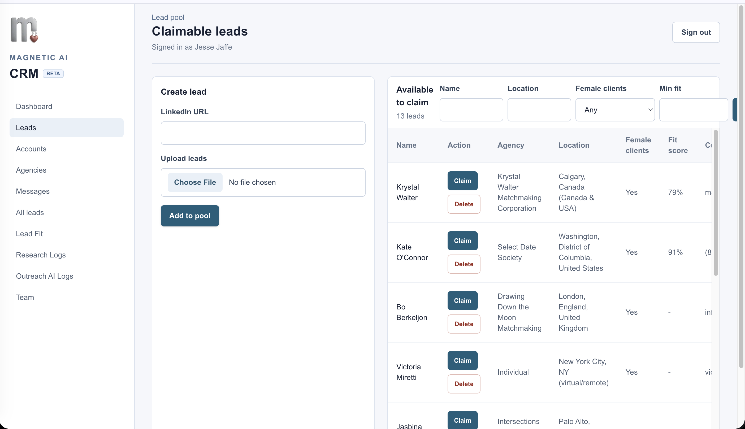745x429 pixels.
Task: Delete the Victoria Miretti lead
Action: coord(464,384)
